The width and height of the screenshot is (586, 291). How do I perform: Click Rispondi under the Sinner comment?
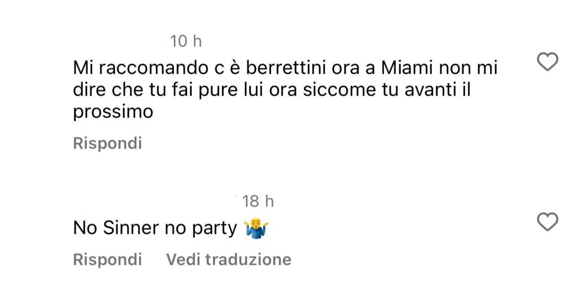tap(108, 259)
